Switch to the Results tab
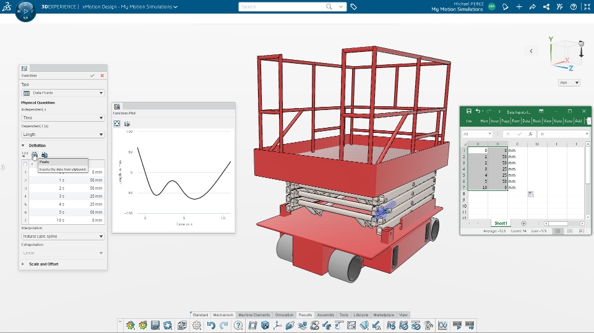Screen dimensions: 594x333 tap(305, 315)
